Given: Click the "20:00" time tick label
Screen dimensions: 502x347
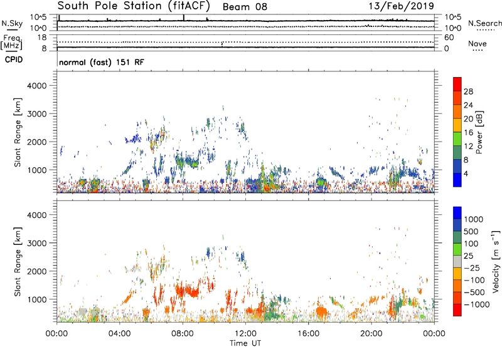Looking at the screenshot, I should click(371, 334).
